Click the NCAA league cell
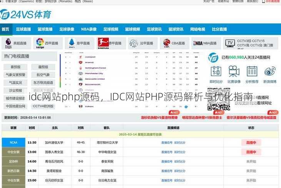 click(x=13, y=143)
